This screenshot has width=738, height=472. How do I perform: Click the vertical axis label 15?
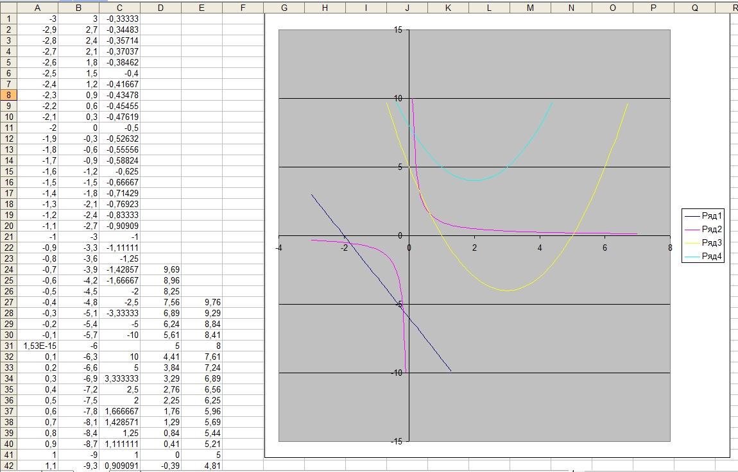coord(398,30)
